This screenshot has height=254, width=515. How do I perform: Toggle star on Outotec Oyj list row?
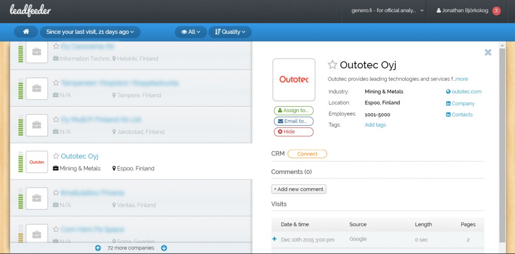click(56, 156)
